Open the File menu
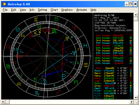This screenshot has width=139, height=105. coord(5,10)
